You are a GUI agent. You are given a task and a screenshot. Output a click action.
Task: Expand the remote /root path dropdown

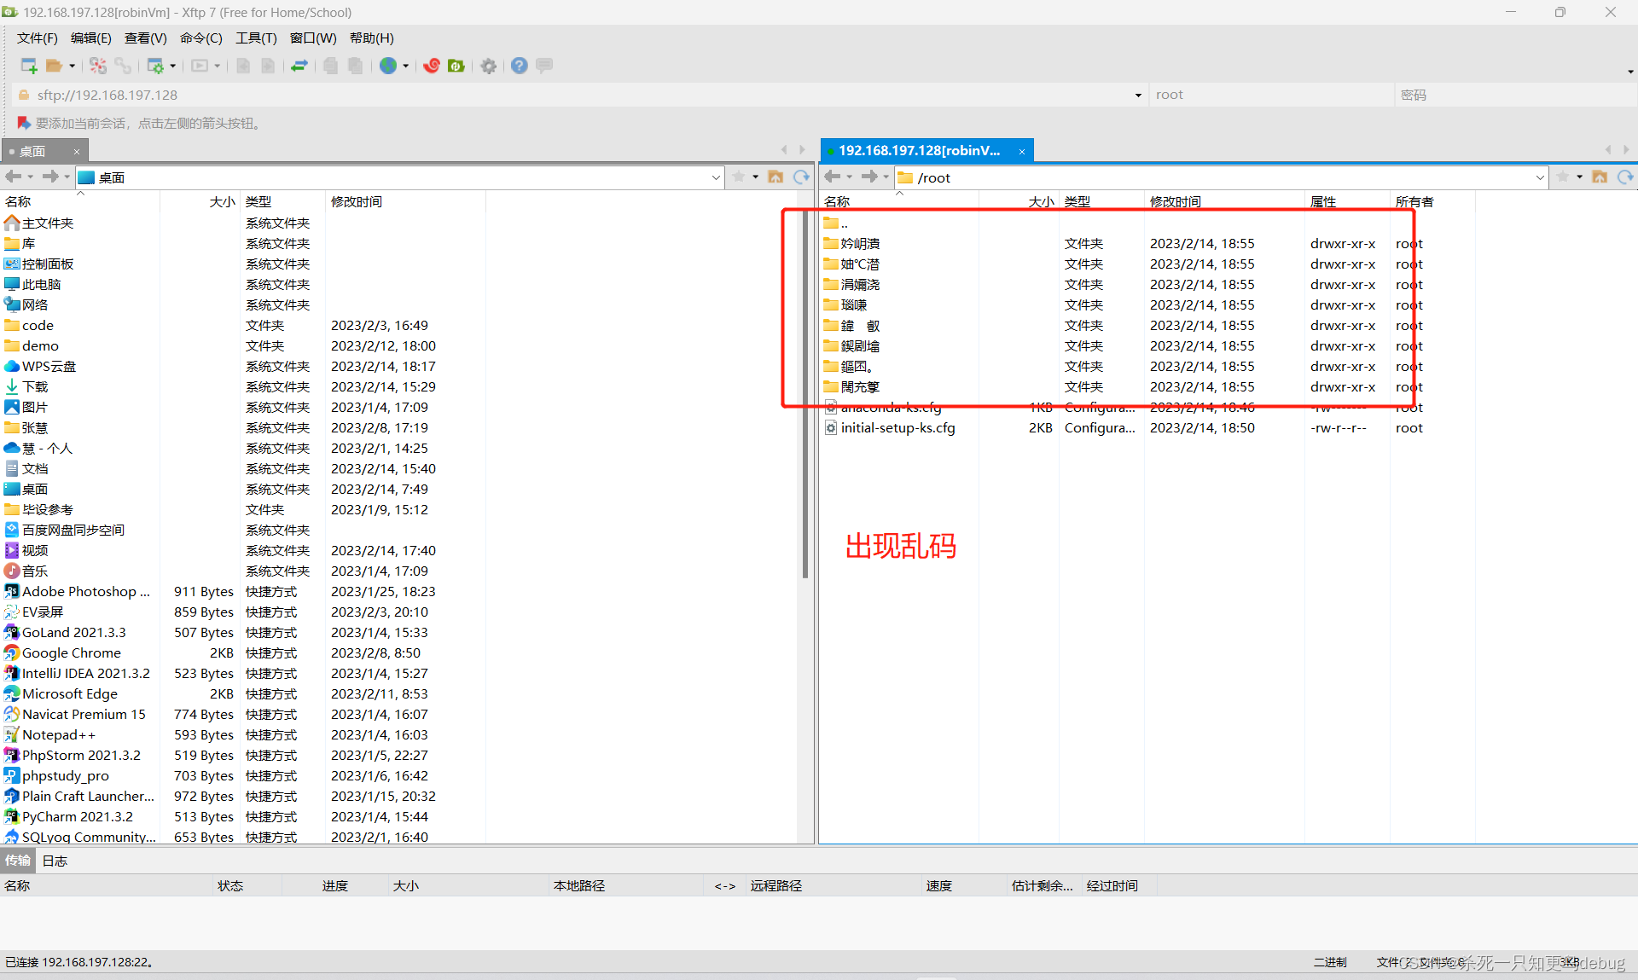pos(1540,177)
